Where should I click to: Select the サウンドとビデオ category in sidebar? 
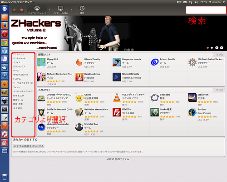pyautogui.click(x=20, y=75)
